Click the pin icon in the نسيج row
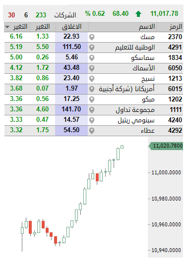The width and height of the screenshot is (187, 262). click(92, 79)
